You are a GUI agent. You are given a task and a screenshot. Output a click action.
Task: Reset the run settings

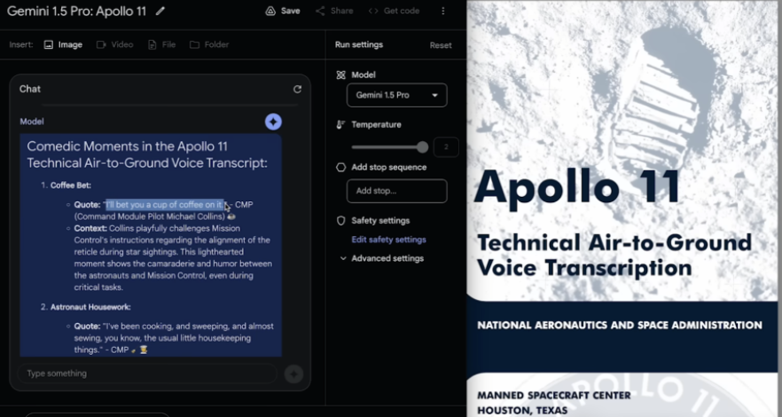point(441,45)
